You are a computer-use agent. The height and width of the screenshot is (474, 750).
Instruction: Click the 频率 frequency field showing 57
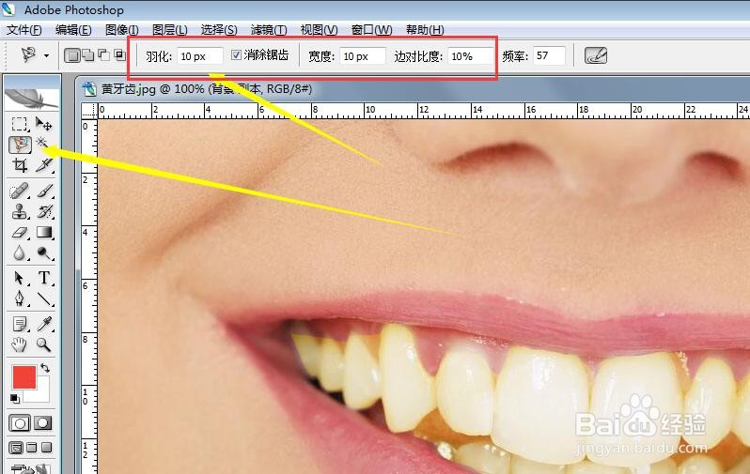coord(549,56)
